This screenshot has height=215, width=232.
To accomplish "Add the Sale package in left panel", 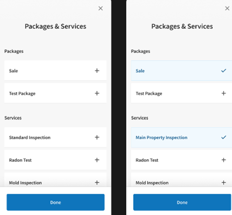I will pyautogui.click(x=97, y=71).
